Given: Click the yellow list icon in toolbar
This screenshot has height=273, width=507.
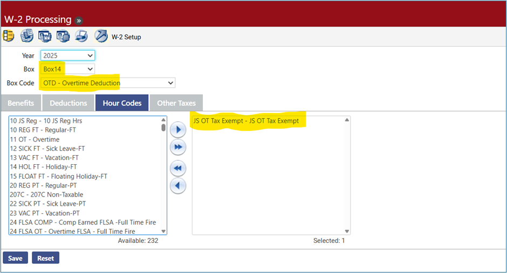Looking at the screenshot, I should 9,36.
